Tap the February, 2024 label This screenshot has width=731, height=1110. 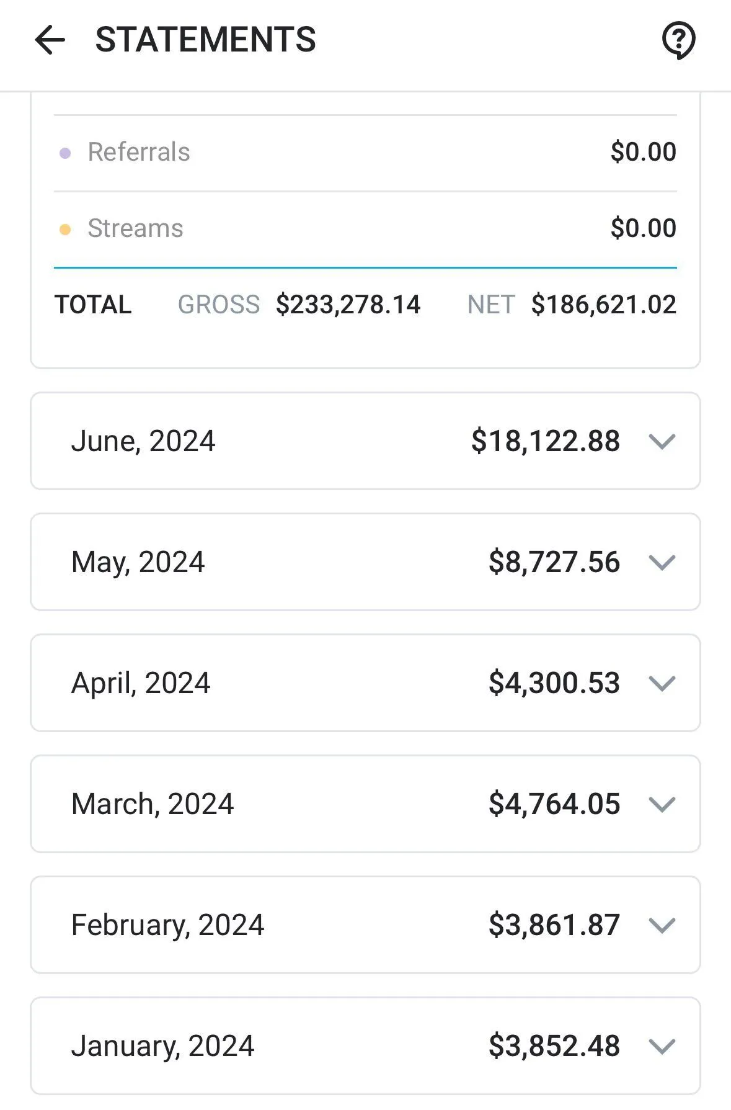tap(167, 925)
